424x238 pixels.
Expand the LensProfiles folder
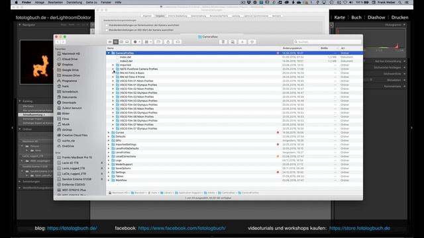click(x=109, y=153)
